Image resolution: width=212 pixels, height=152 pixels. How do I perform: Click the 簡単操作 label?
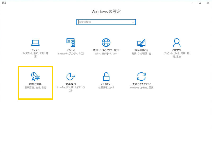[71, 84]
